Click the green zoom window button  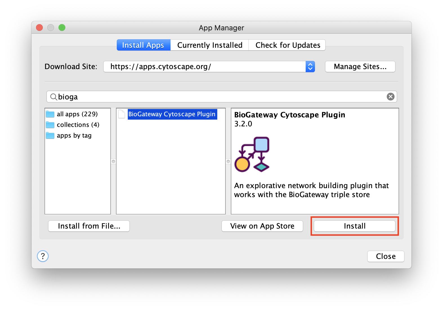coord(62,28)
